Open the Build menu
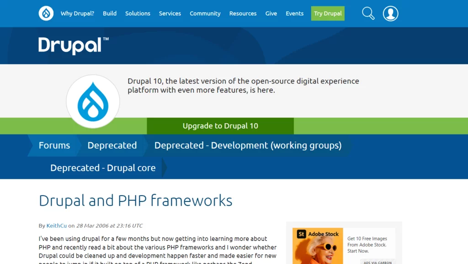468x264 pixels. [110, 13]
